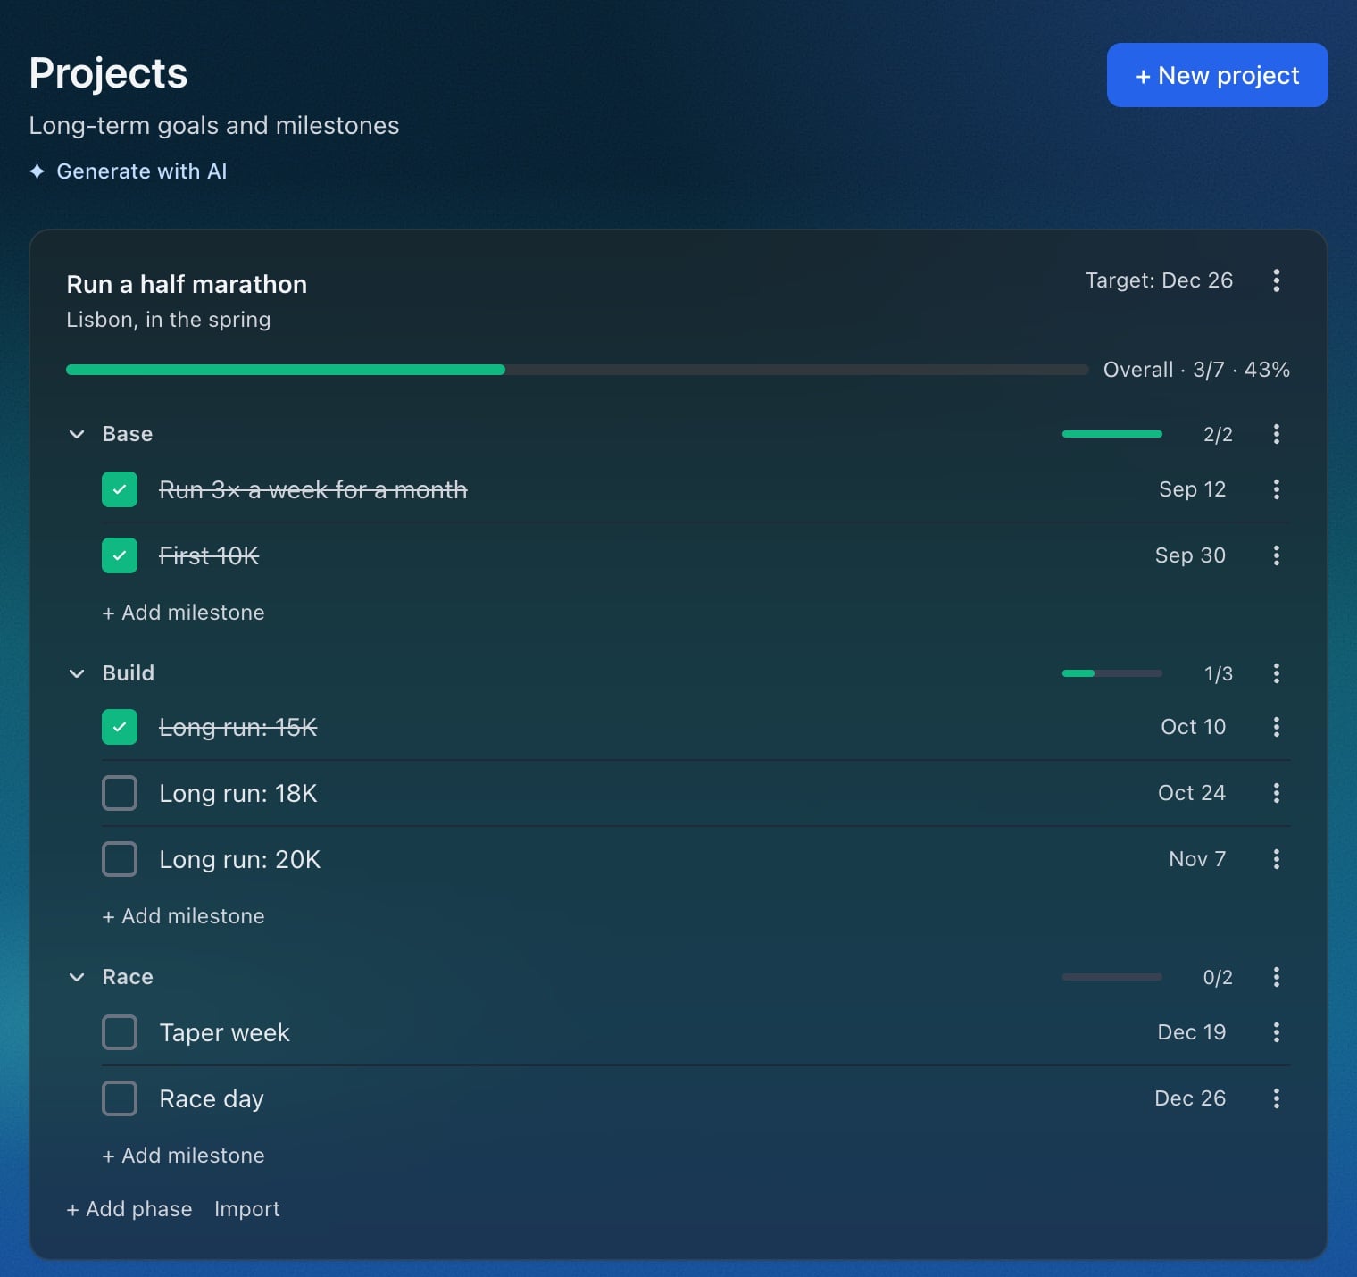1357x1277 pixels.
Task: Open the project options menu beside Target: Dec 26
Action: 1277,280
